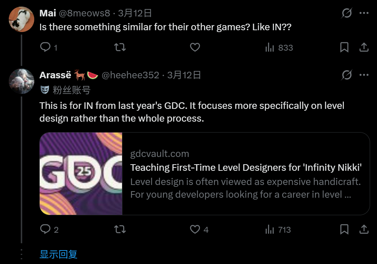Share Arassë's tweet
Viewport: 377px width, 264px height.
364,229
